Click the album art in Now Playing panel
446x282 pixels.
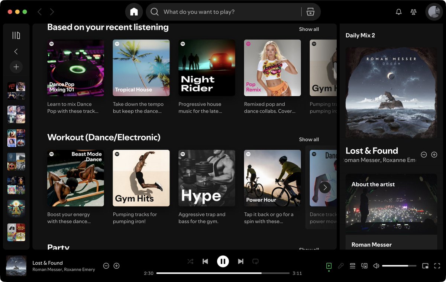pos(391,92)
